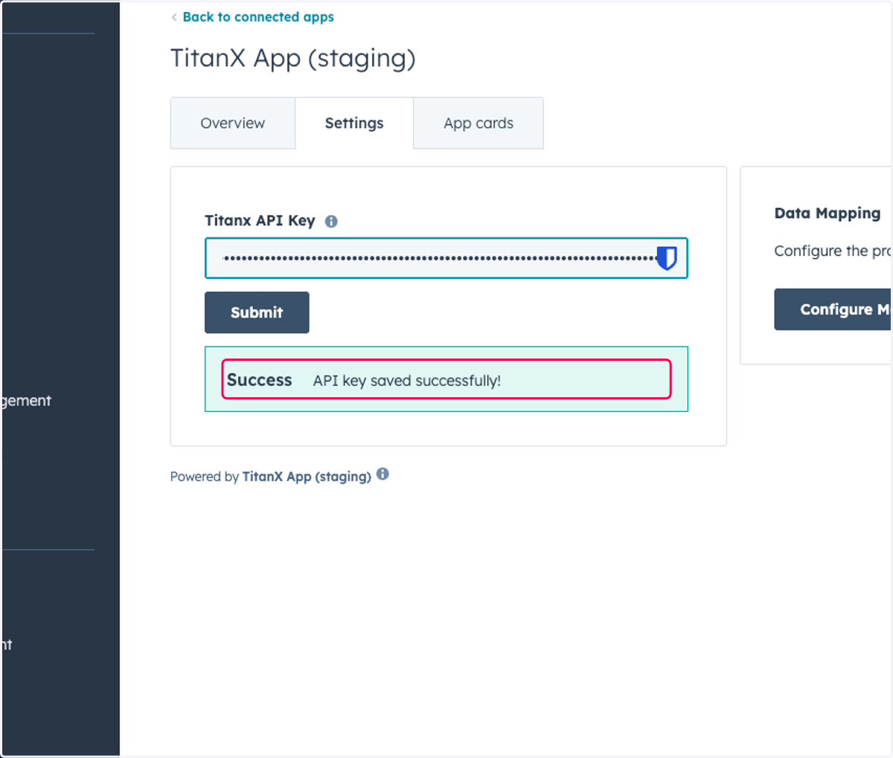893x758 pixels.
Task: Click the "Titanx API Key" field label
Action: point(260,221)
